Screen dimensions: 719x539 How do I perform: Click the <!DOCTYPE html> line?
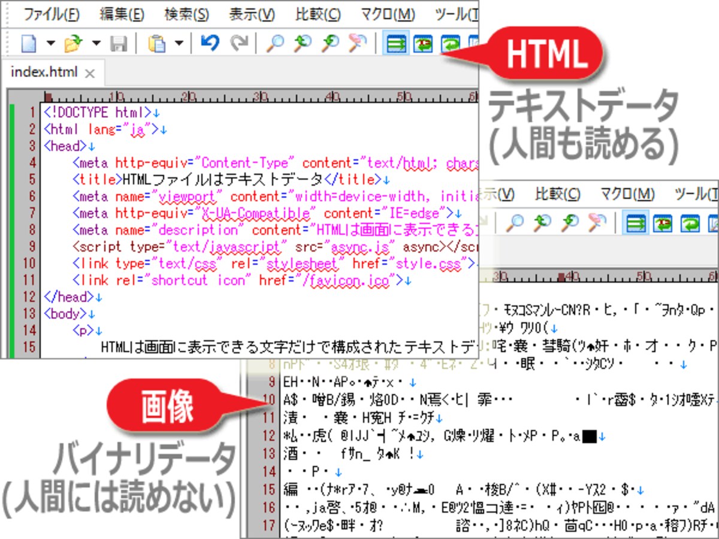point(101,112)
